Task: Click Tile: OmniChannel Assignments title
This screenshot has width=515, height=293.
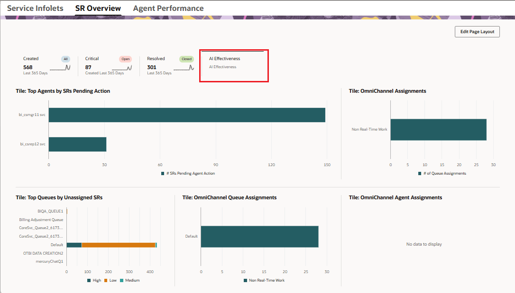Action: tap(387, 91)
